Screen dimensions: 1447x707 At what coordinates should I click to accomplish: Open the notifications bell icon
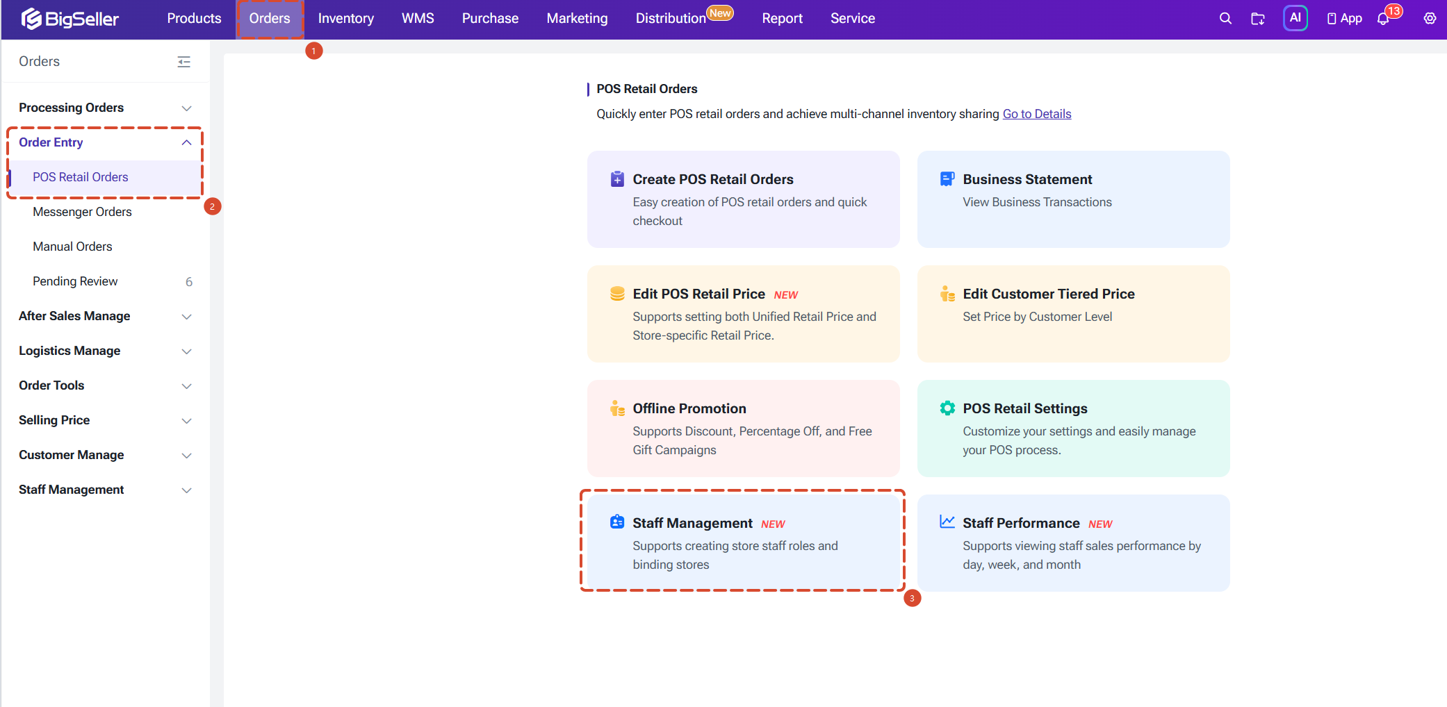coord(1383,19)
